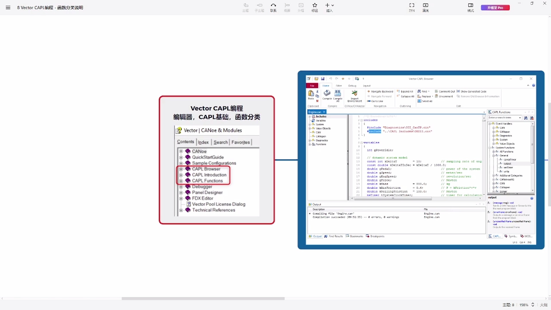551x310 pixels.
Task: Select the 联系 relationship tool
Action: (x=273, y=7)
